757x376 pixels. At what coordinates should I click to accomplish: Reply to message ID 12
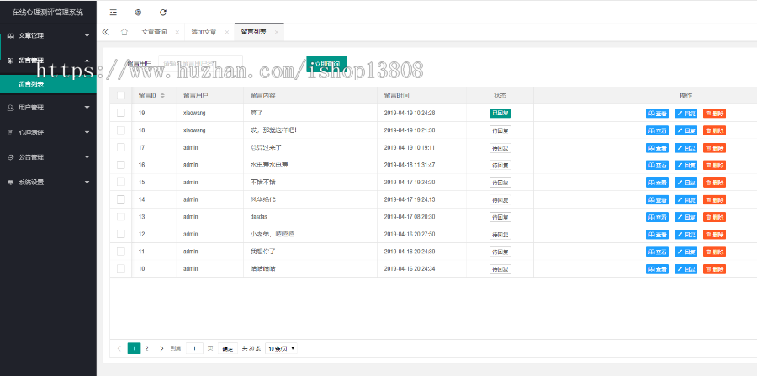point(686,235)
